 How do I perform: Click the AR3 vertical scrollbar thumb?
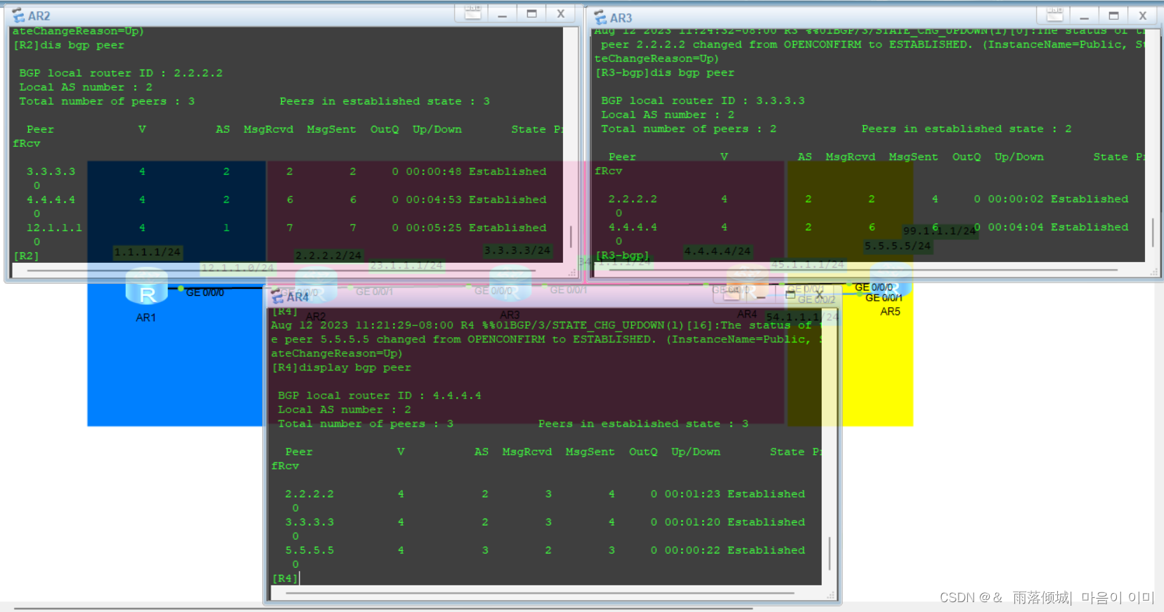click(1153, 233)
